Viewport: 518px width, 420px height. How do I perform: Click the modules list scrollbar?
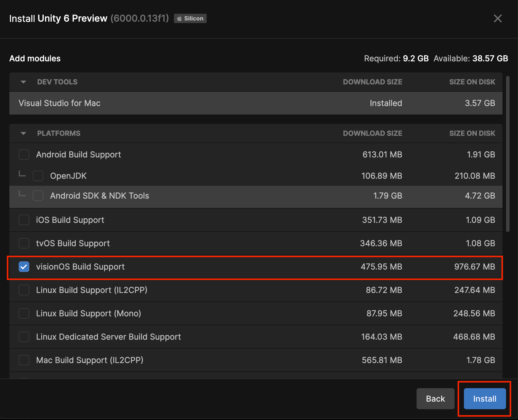coord(508,154)
